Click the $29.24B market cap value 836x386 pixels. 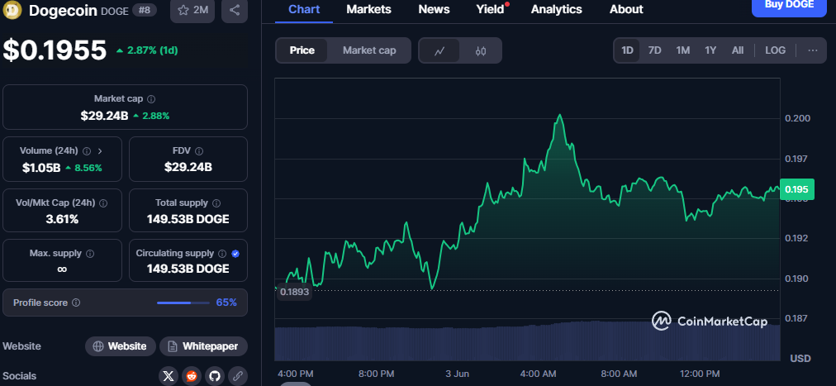[x=104, y=116]
